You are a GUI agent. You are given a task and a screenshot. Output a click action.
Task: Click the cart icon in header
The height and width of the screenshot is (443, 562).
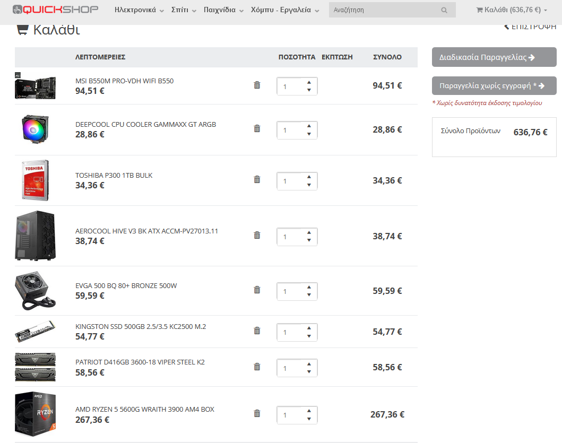tap(479, 10)
